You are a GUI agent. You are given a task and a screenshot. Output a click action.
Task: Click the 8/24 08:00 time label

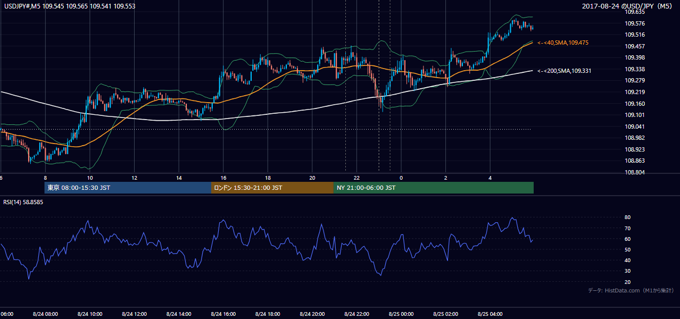45,314
